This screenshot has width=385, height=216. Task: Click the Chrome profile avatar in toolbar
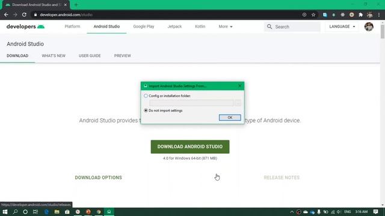coord(370,14)
